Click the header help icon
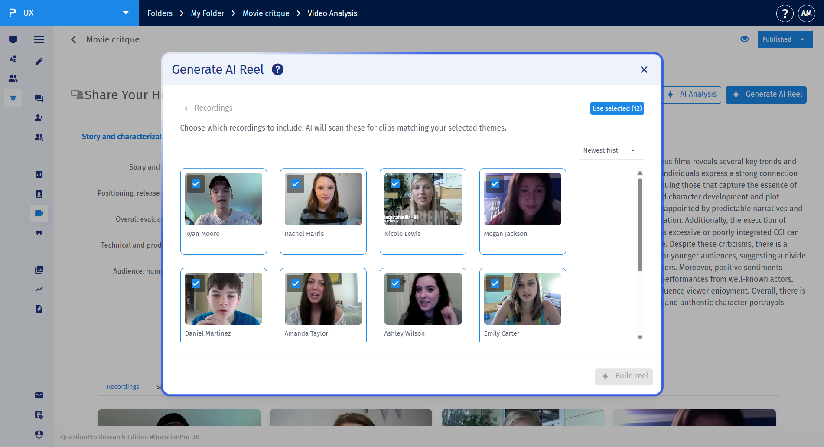The height and width of the screenshot is (447, 824). 785,13
